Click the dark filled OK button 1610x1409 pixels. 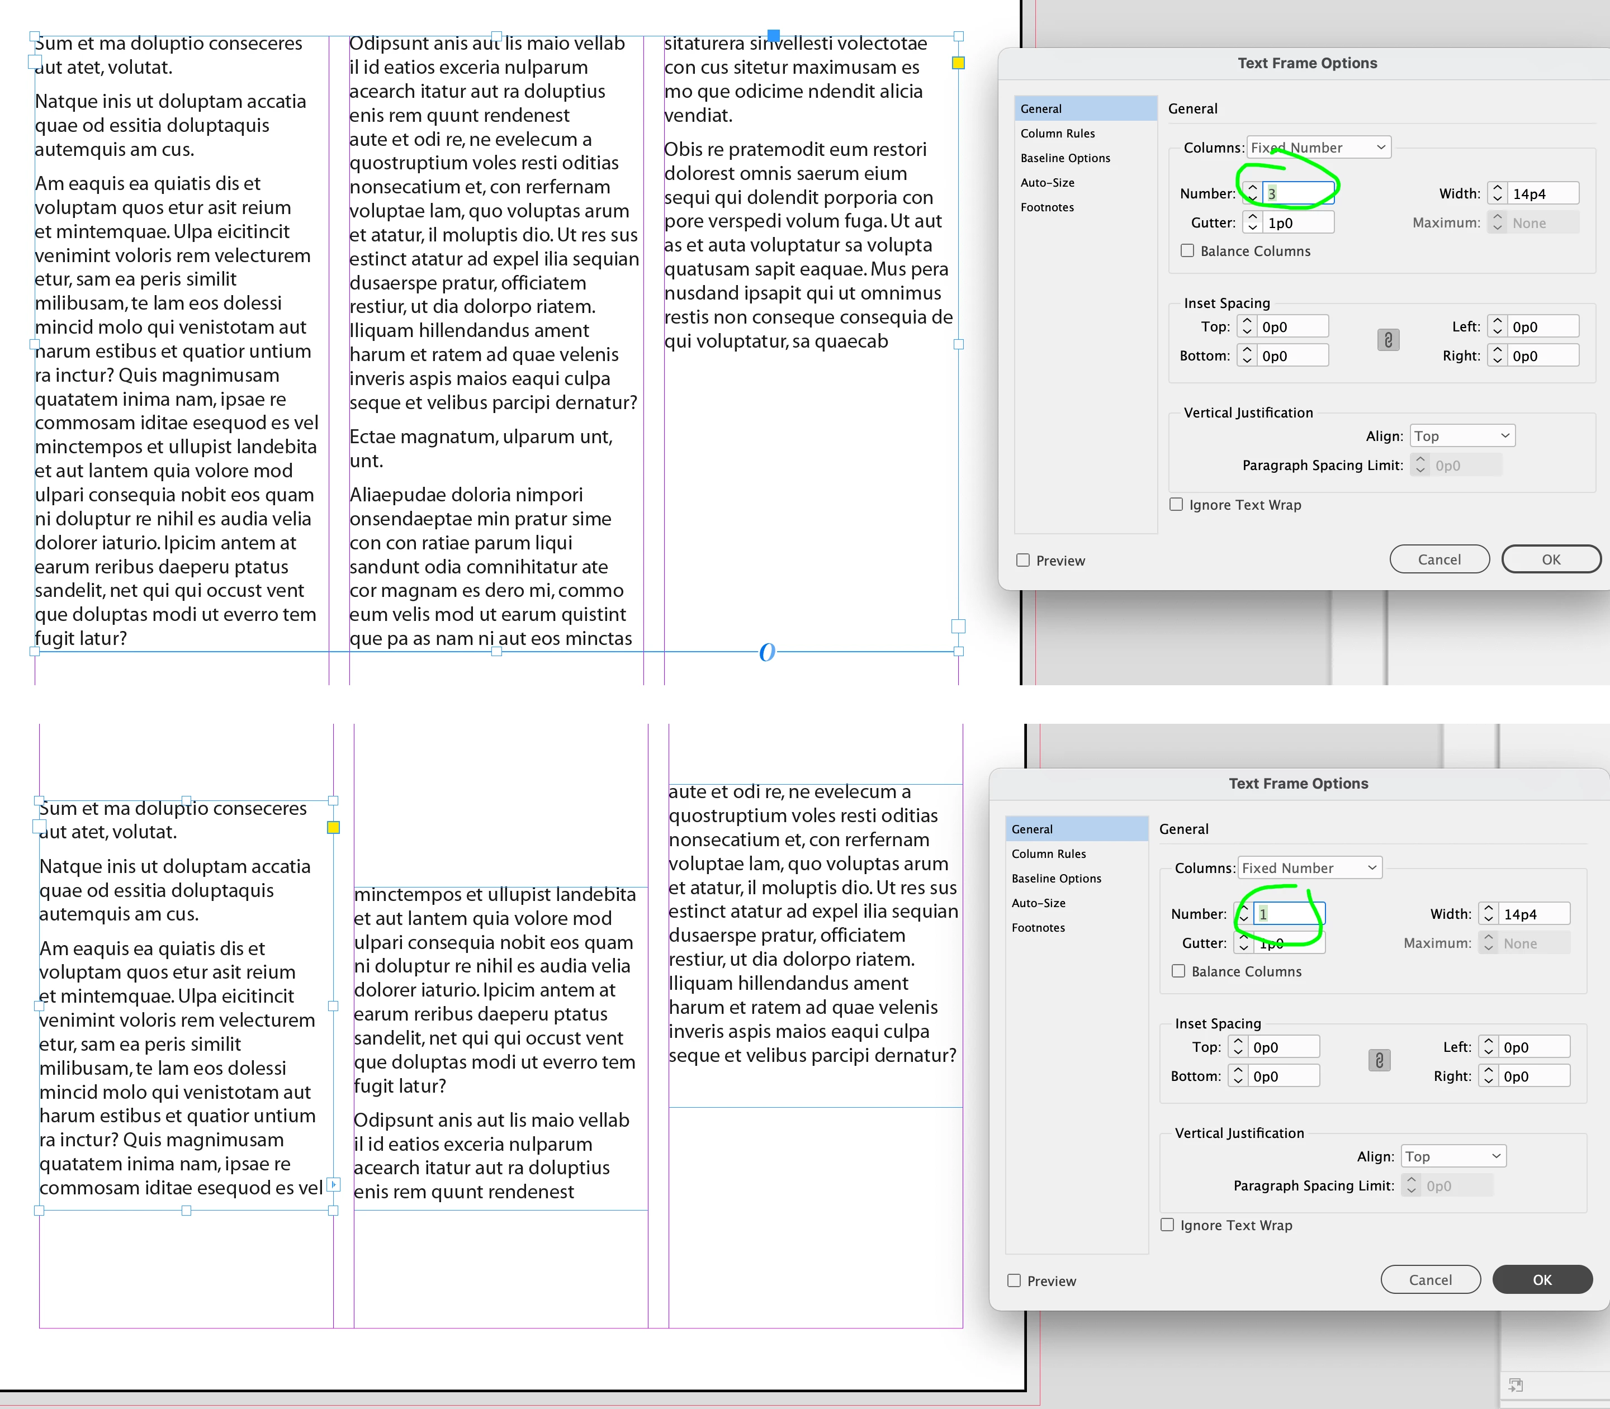[1542, 1280]
